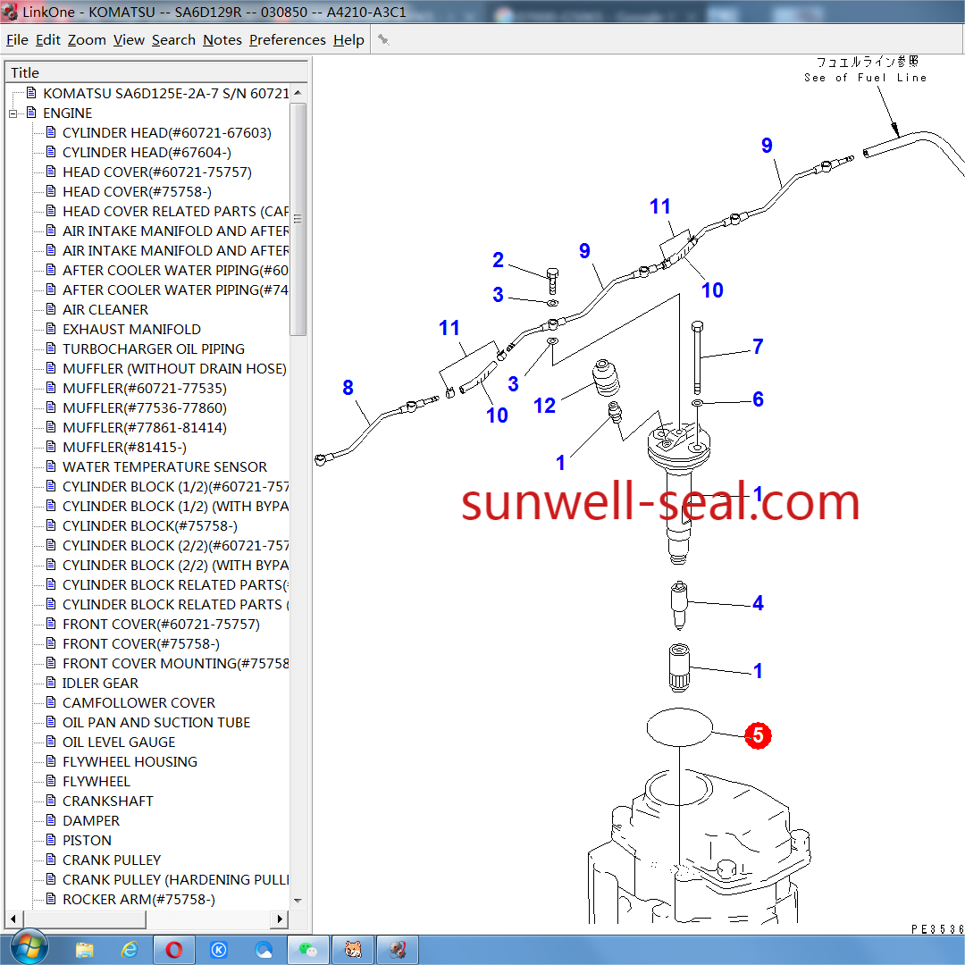The width and height of the screenshot is (965, 965).
Task: Open WeChat from the taskbar
Action: [x=308, y=949]
